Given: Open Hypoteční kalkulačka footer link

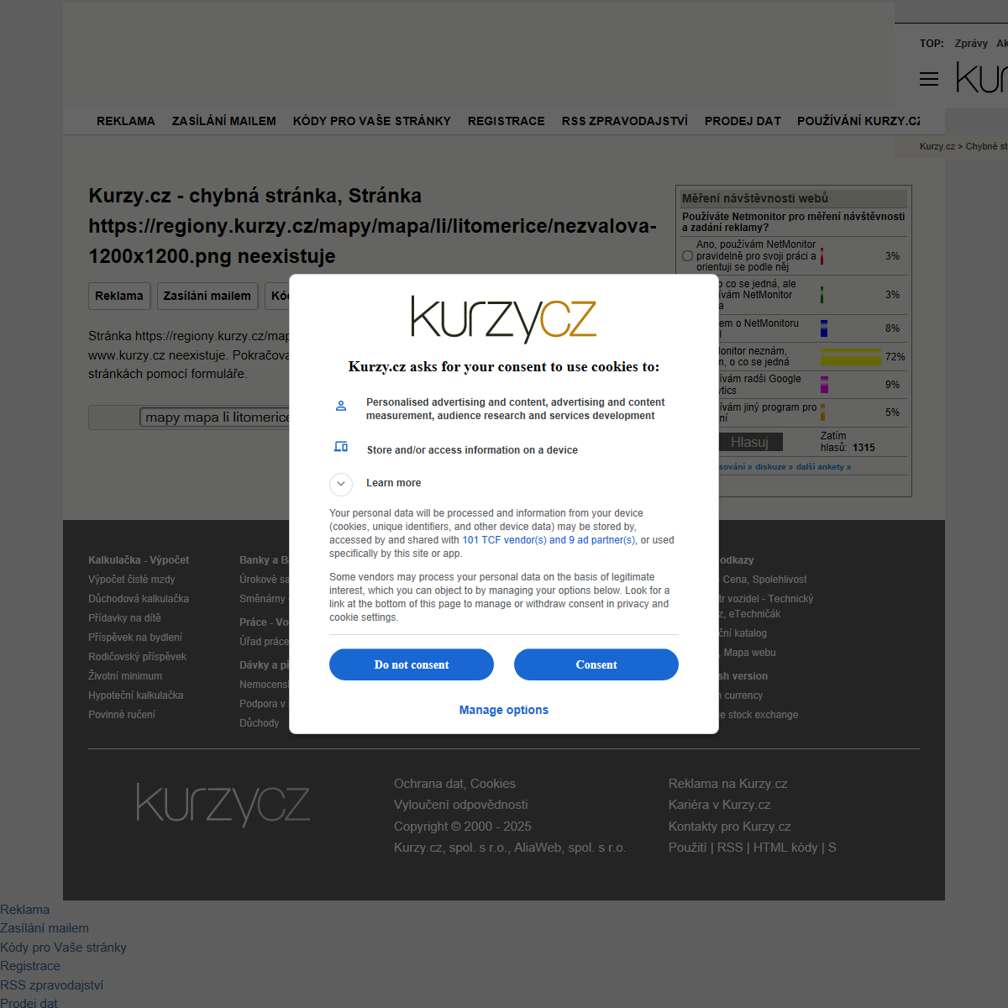Looking at the screenshot, I should click(x=135, y=696).
